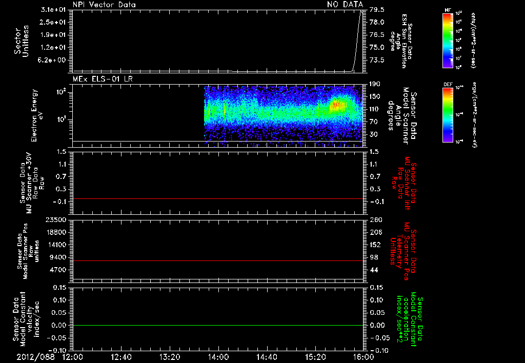
Task: Click the 12:40 time axis label
Action: click(121, 357)
